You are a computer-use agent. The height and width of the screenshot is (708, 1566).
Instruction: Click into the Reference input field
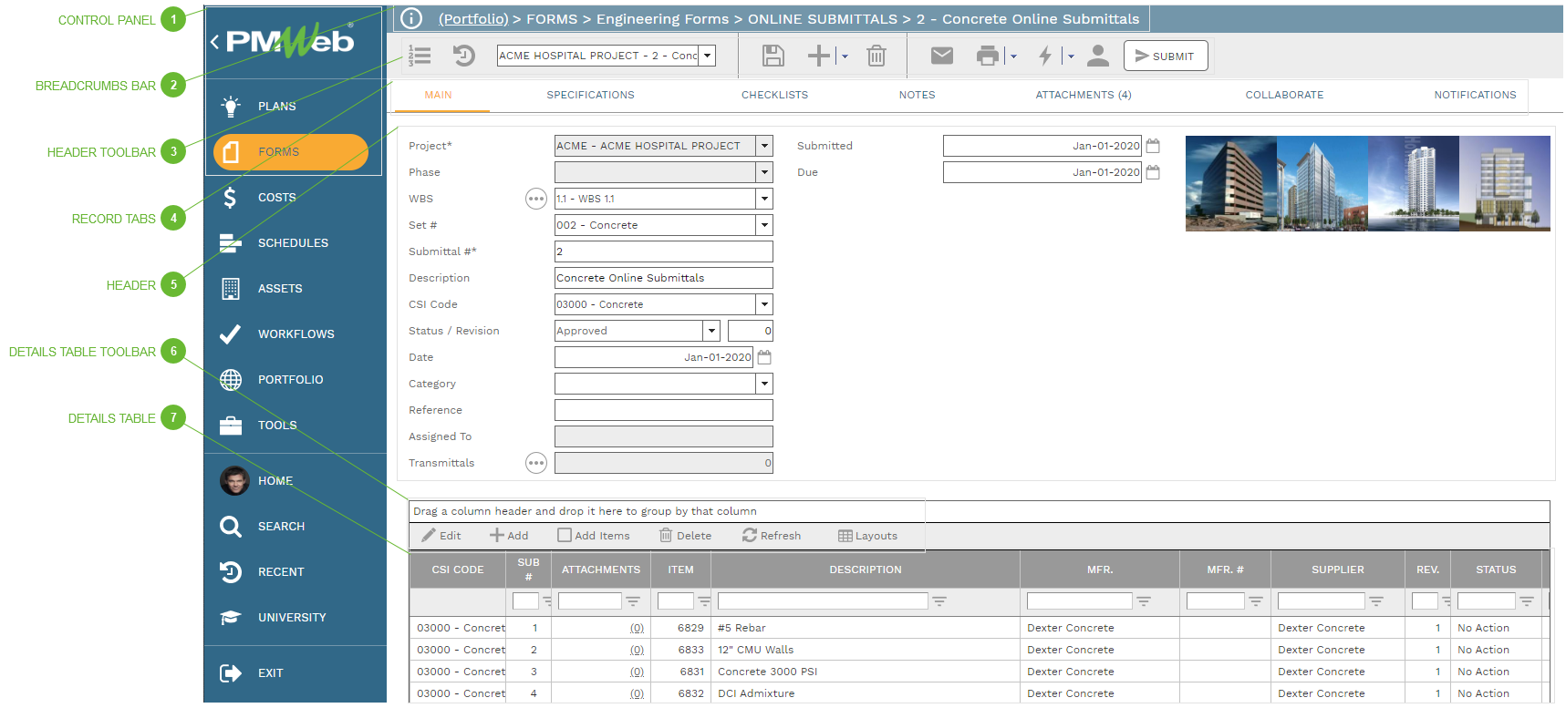point(664,410)
